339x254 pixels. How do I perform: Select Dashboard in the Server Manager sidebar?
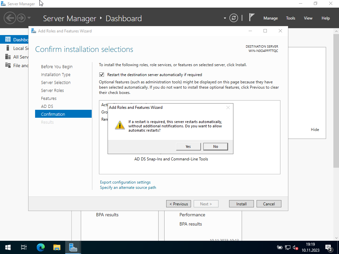click(14, 40)
